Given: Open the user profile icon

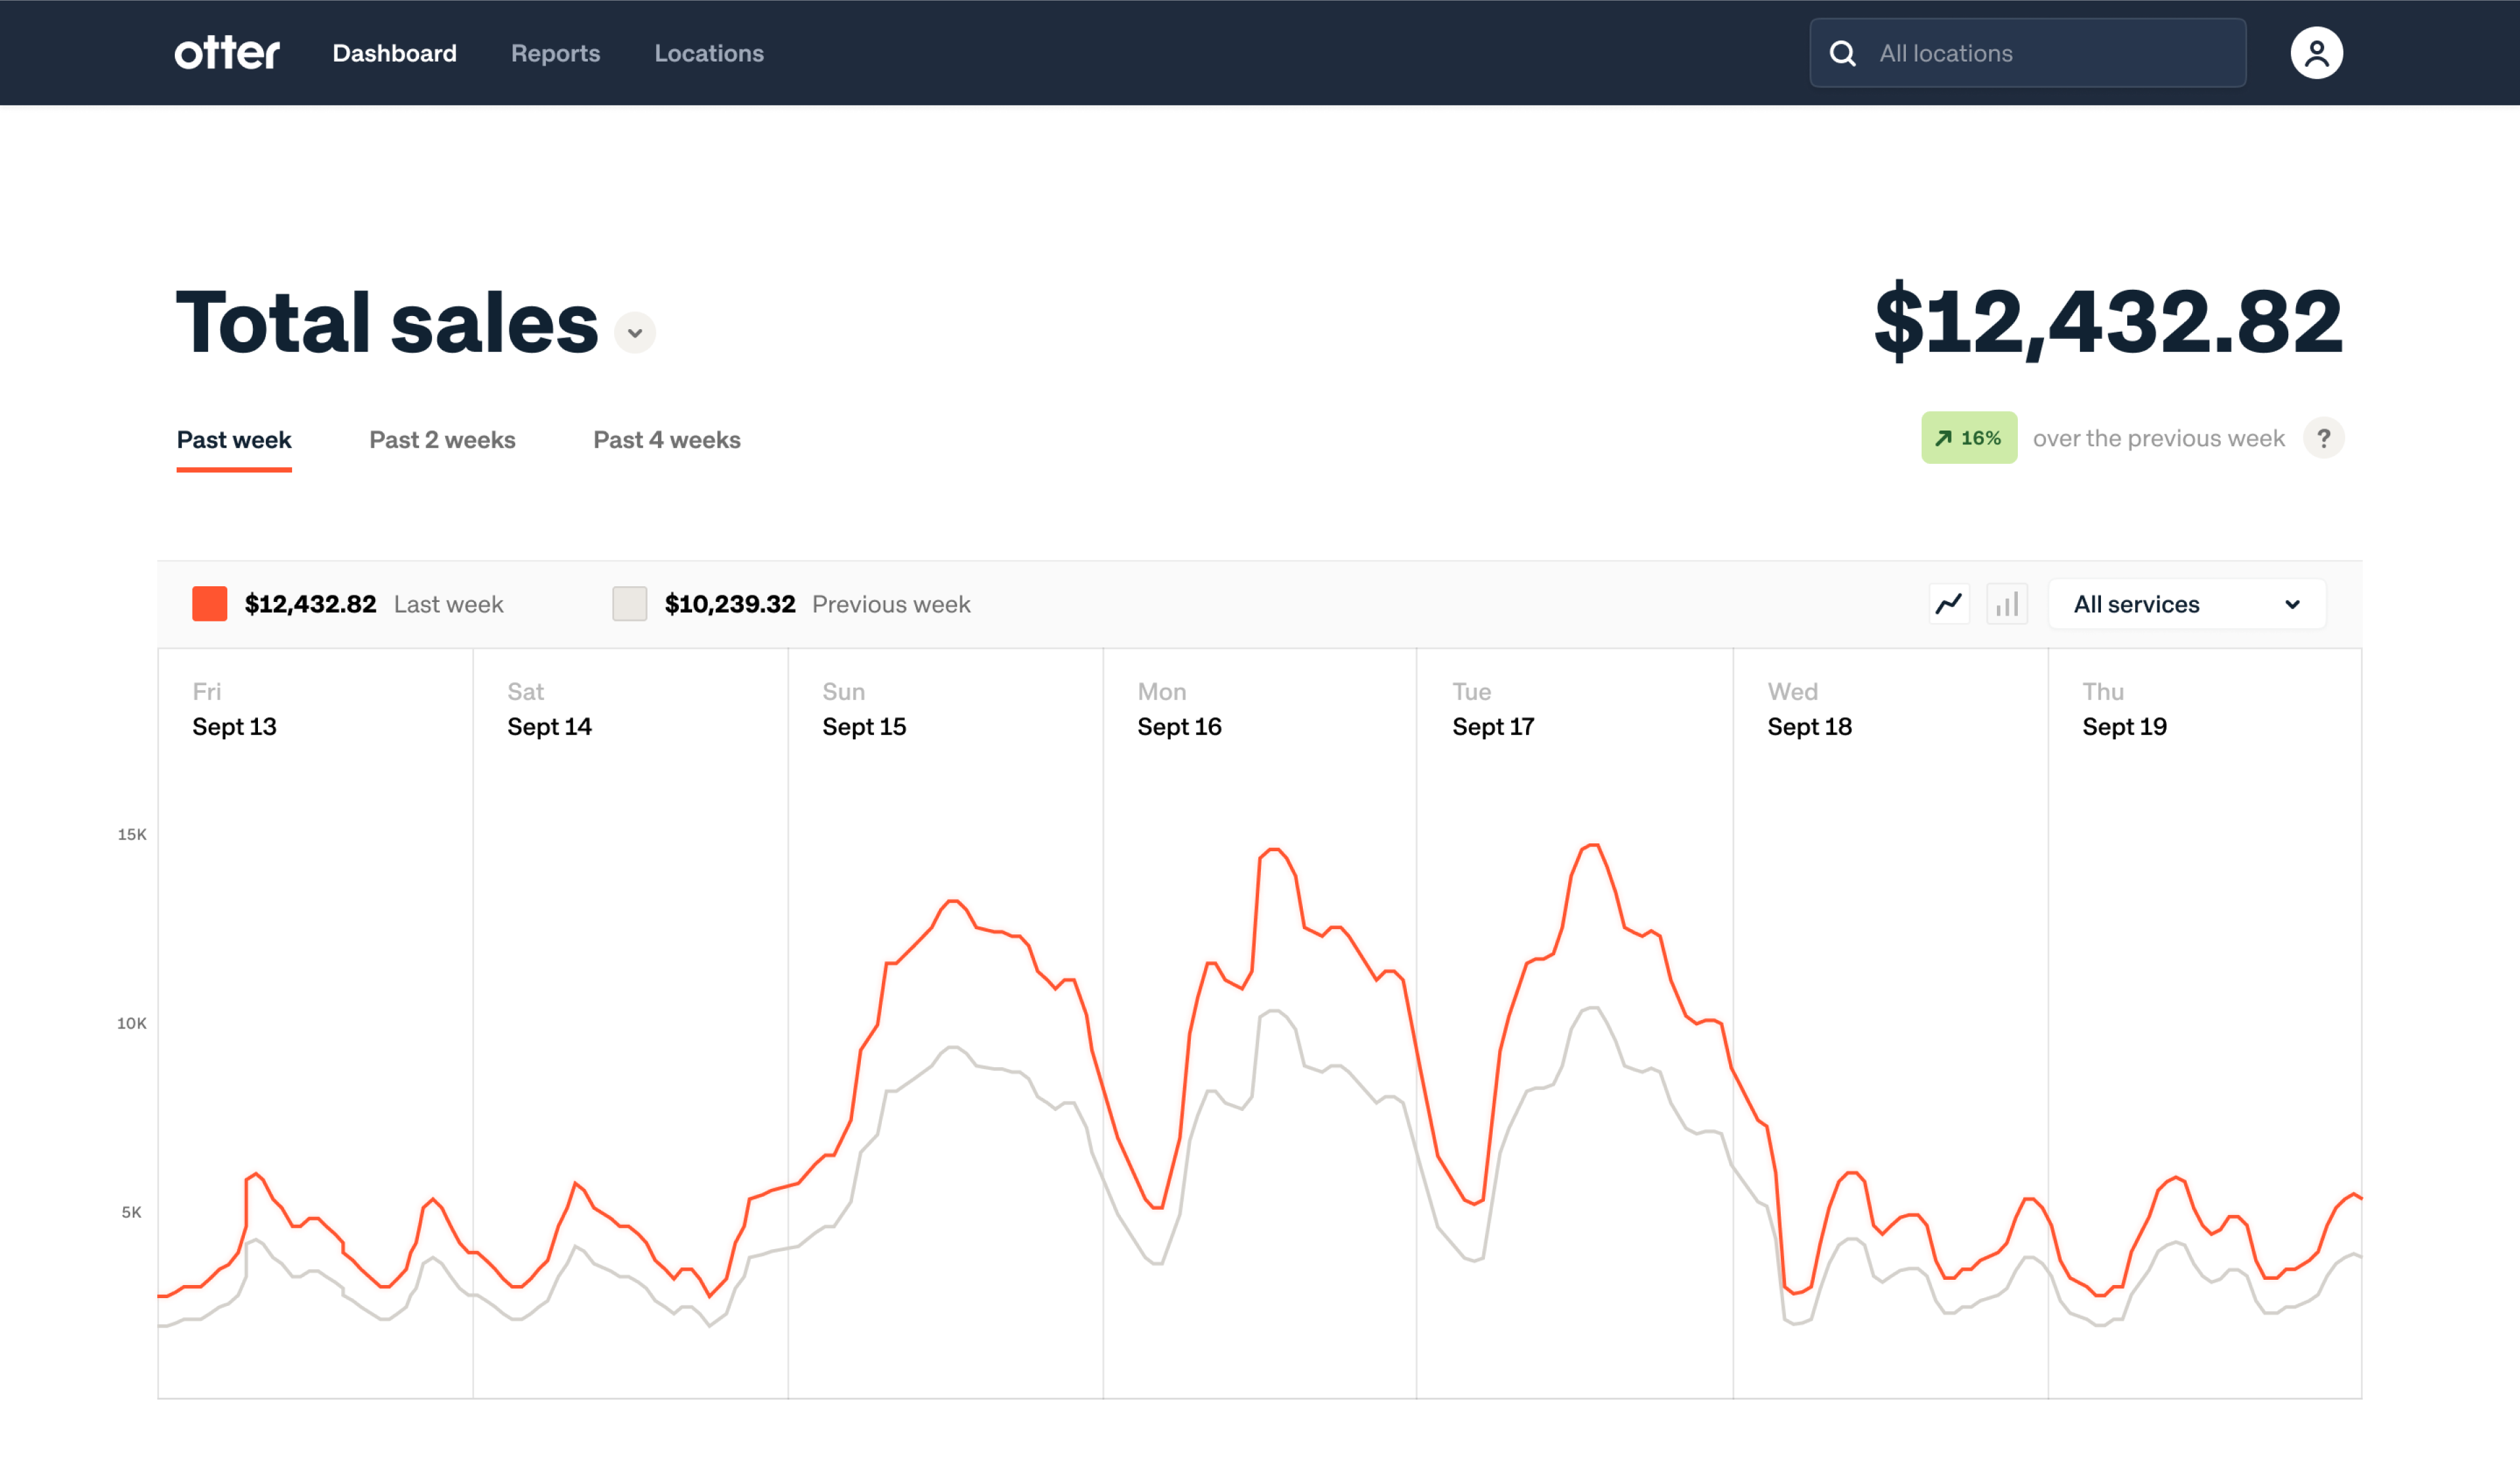Looking at the screenshot, I should click(x=2316, y=53).
